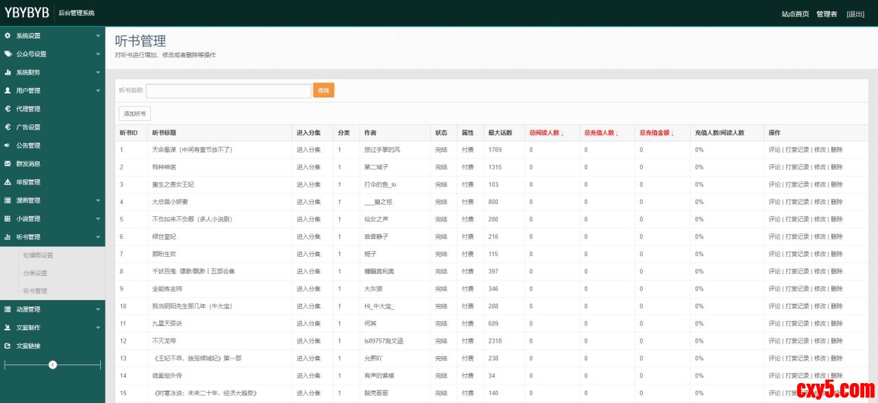Click the speaker icon beside 公告管理
878x403 pixels.
click(8, 146)
